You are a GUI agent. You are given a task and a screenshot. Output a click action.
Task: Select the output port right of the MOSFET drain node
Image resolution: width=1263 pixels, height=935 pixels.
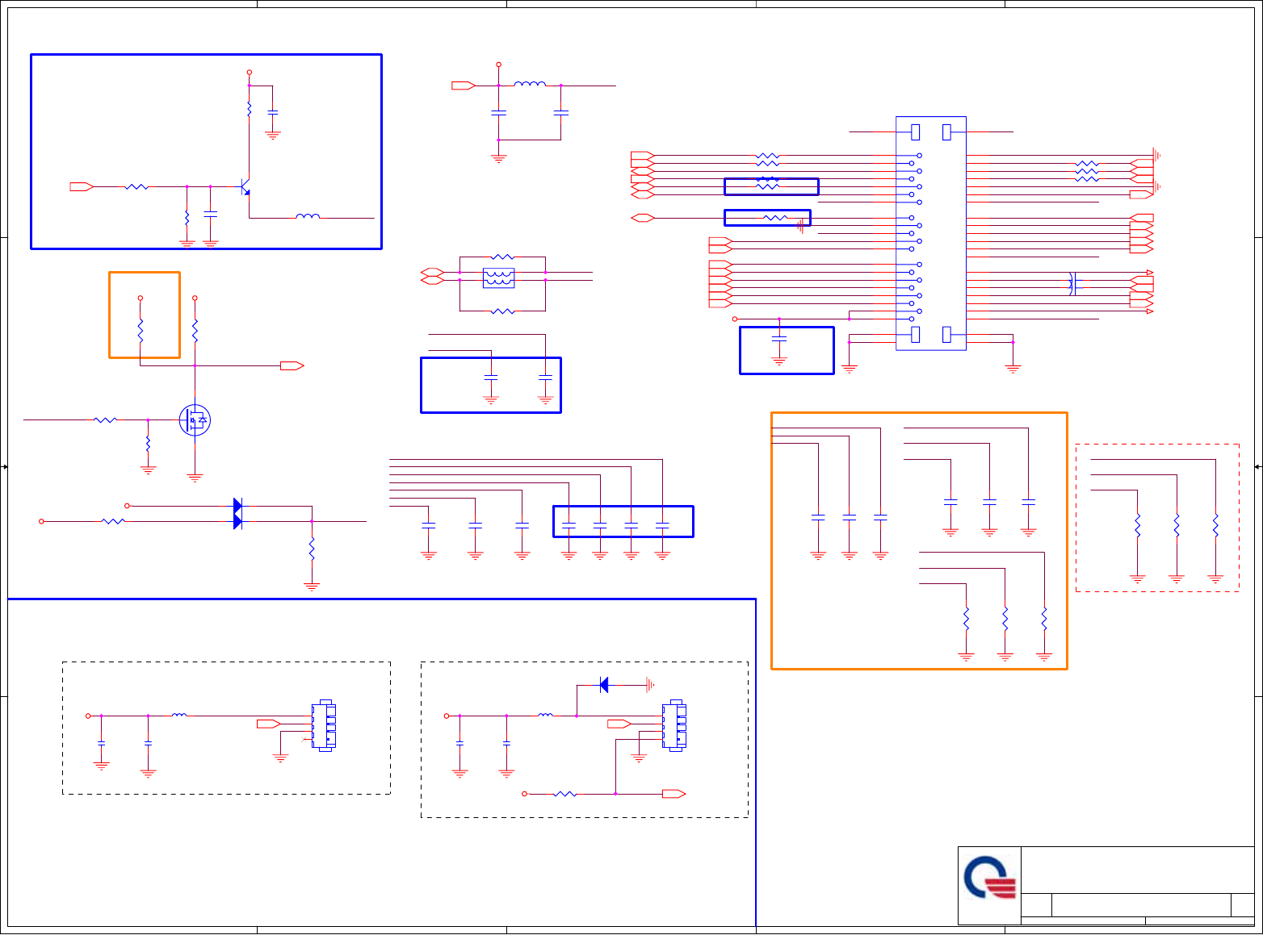tap(292, 365)
